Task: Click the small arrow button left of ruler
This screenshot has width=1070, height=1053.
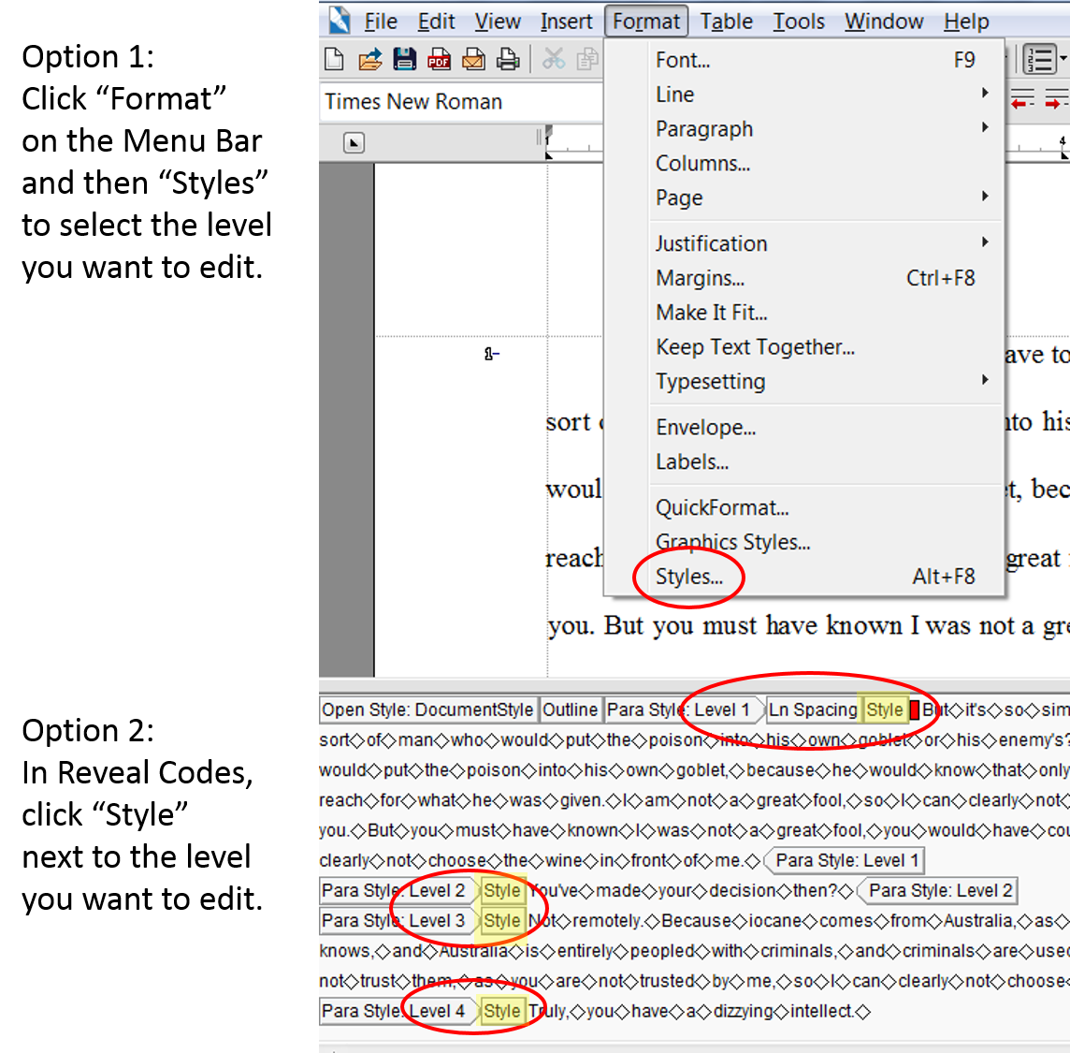Action: tap(354, 143)
